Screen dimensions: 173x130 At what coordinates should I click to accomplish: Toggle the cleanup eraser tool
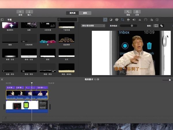pos(161,26)
